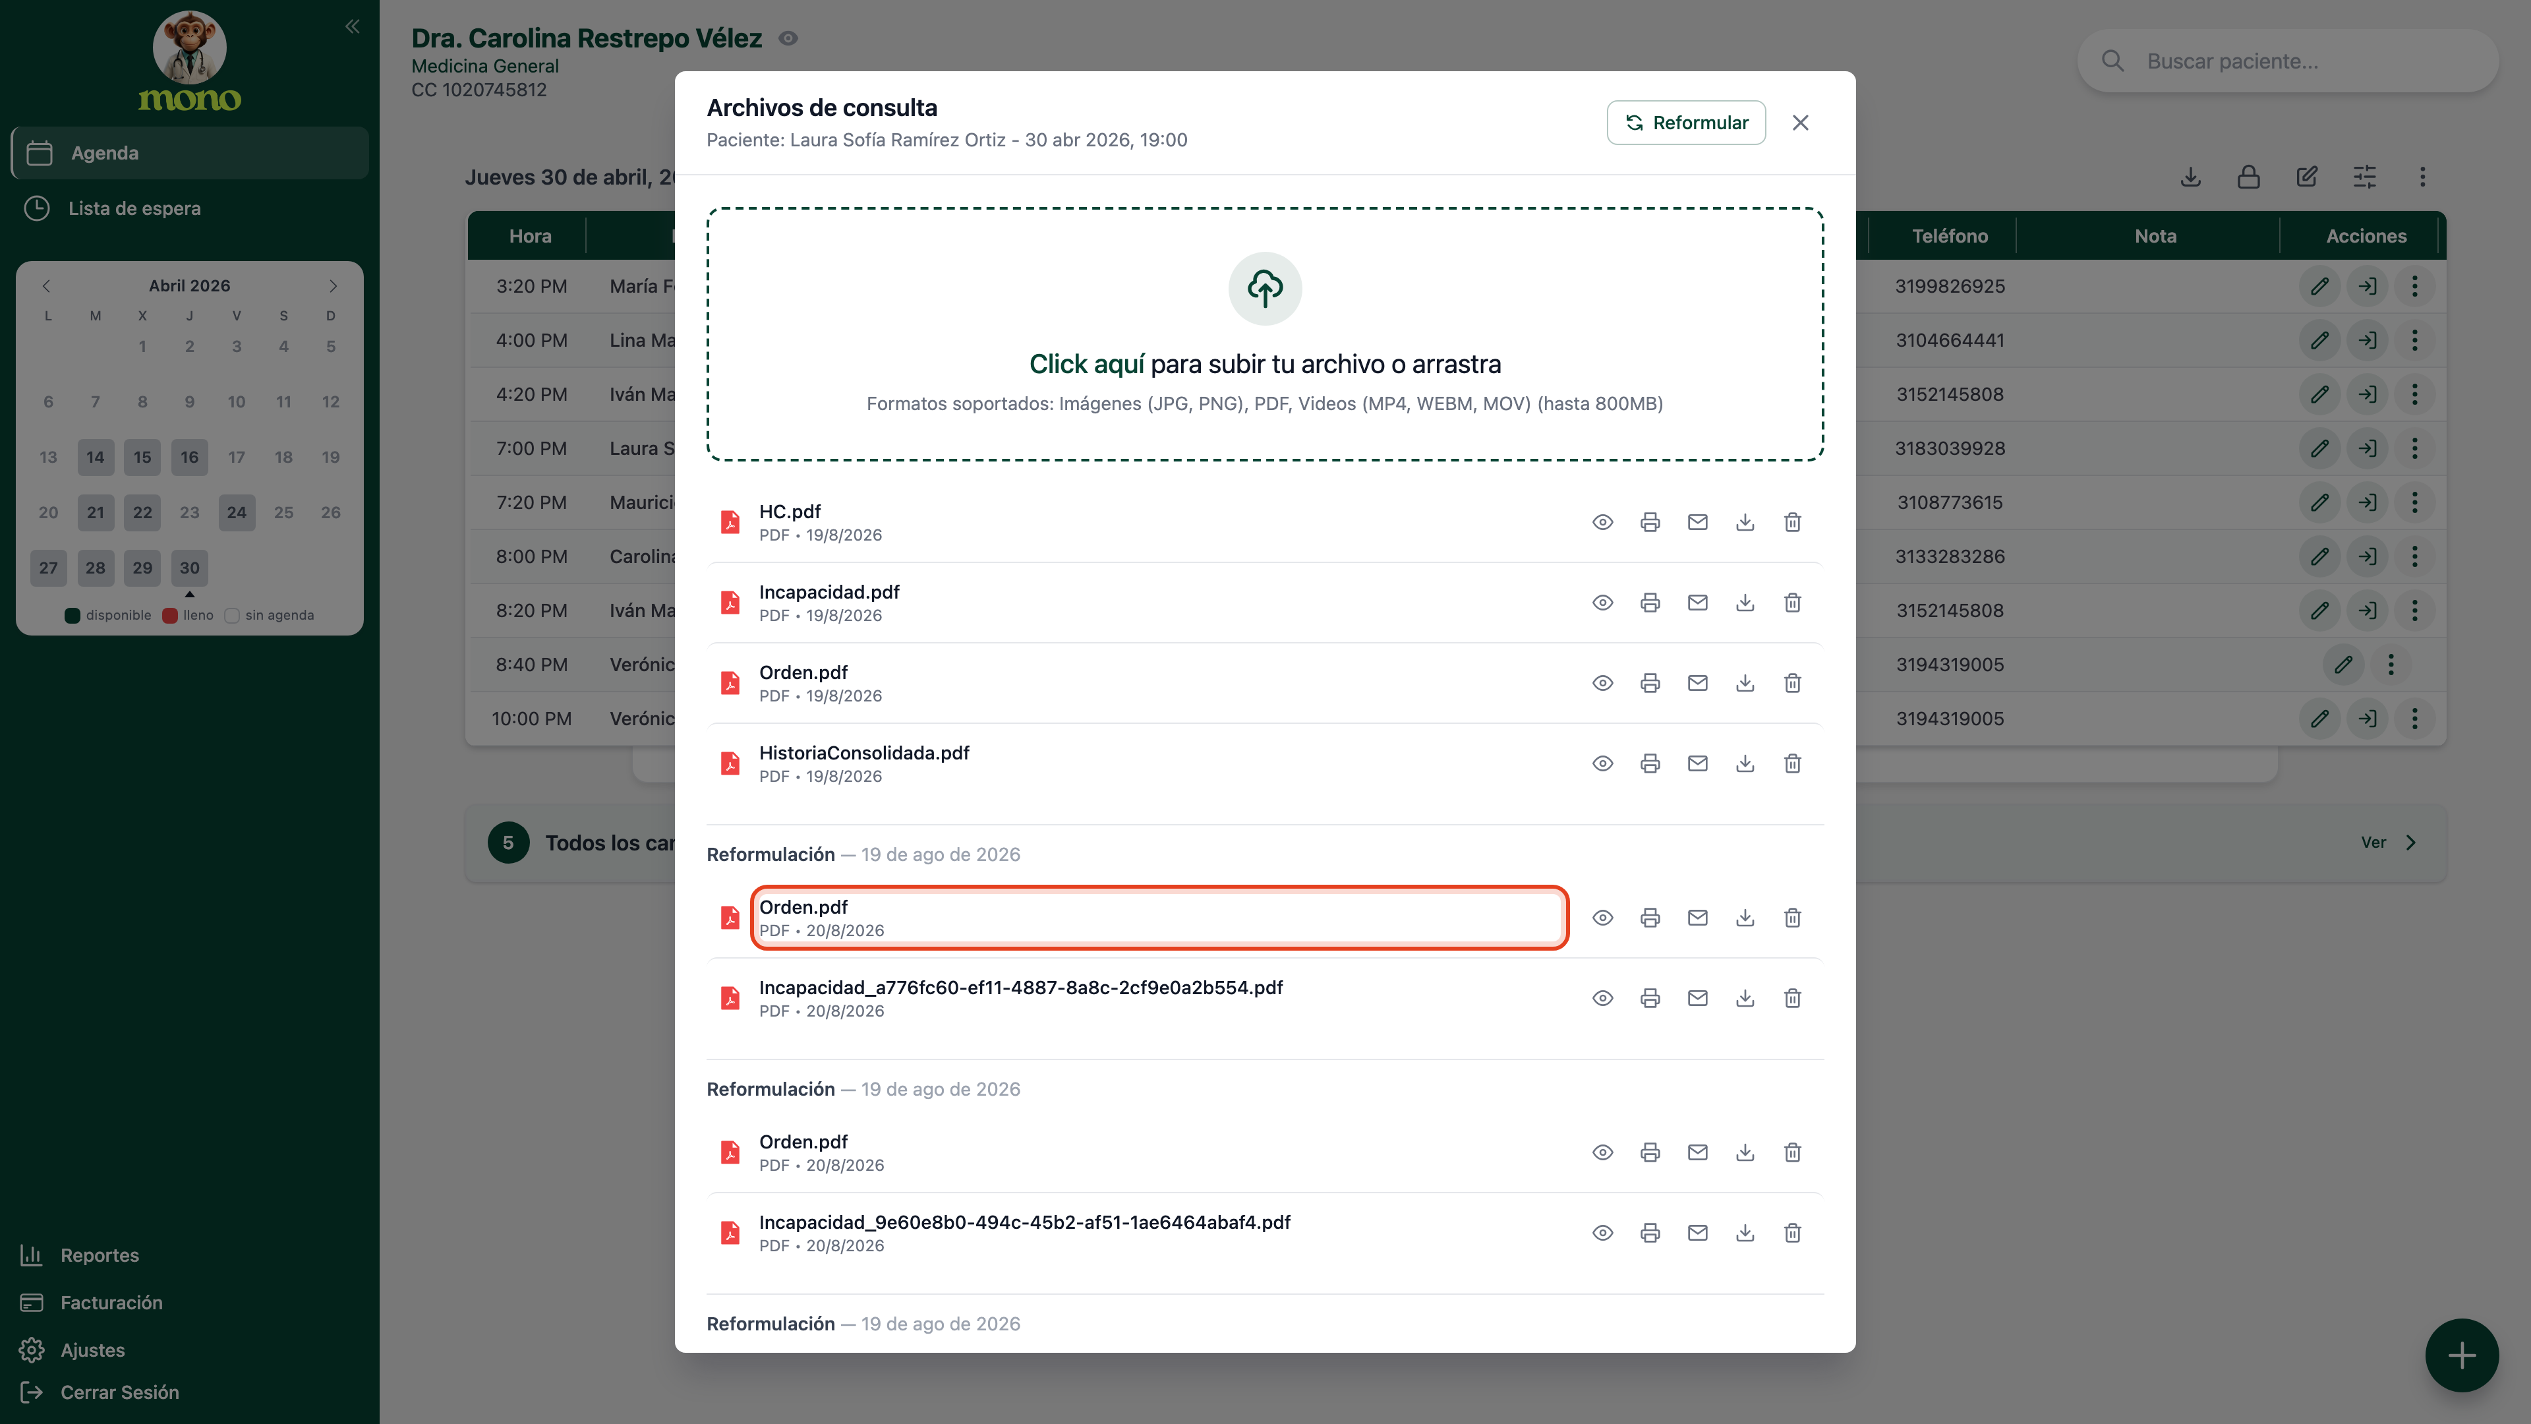Edit the 3:20 PM appointment
This screenshot has width=2531, height=1424.
coord(2319,286)
